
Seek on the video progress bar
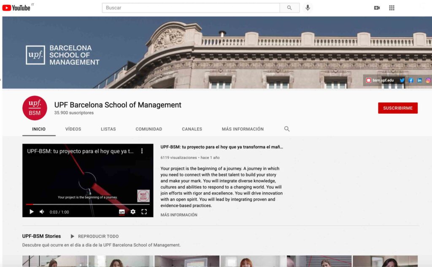[x=88, y=204]
